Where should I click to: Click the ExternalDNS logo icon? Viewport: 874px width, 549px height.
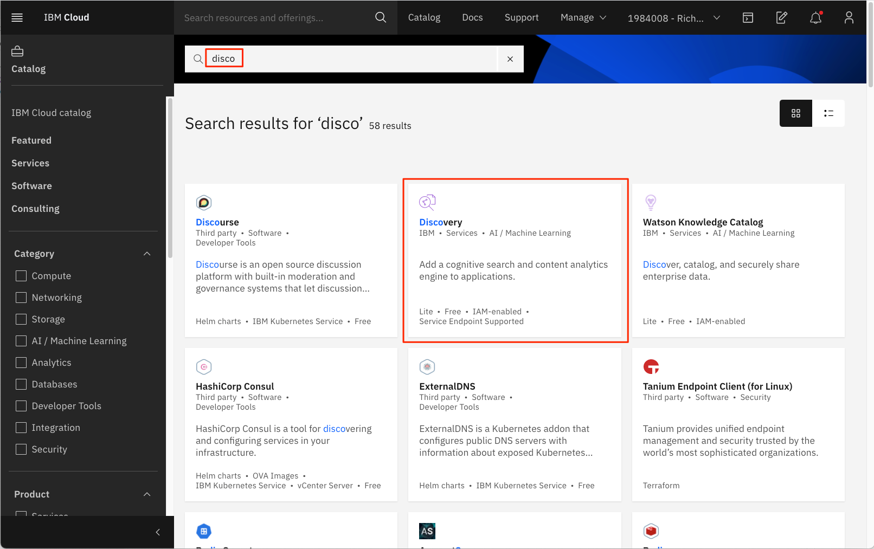tap(427, 367)
